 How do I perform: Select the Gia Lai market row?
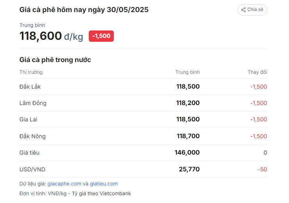click(143, 119)
